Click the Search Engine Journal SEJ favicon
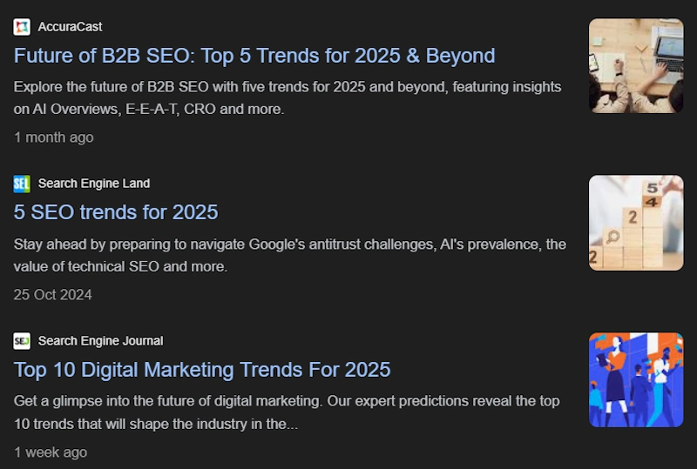This screenshot has height=469, width=697. [x=22, y=341]
